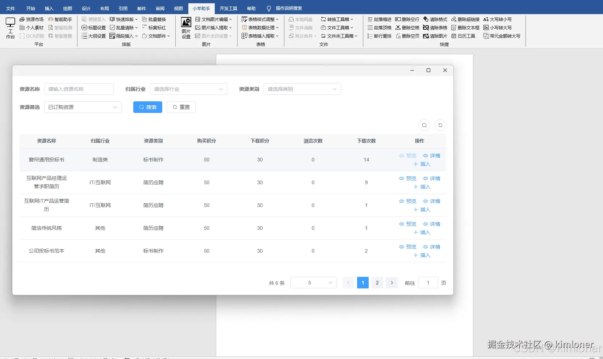The height and width of the screenshot is (359, 603).
Task: Launch 智能助手 smart assistant
Action: click(60, 19)
